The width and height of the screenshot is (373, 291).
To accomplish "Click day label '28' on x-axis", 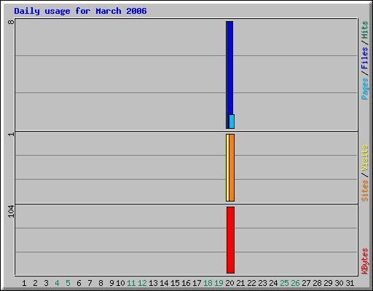I will click(x=317, y=283).
